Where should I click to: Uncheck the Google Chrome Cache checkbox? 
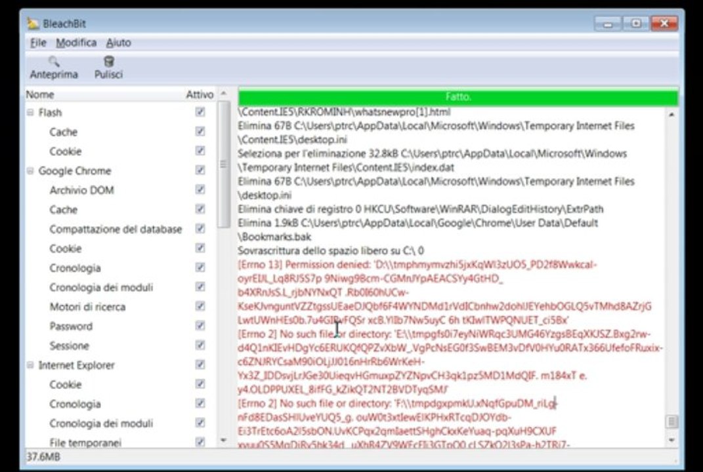(x=200, y=209)
